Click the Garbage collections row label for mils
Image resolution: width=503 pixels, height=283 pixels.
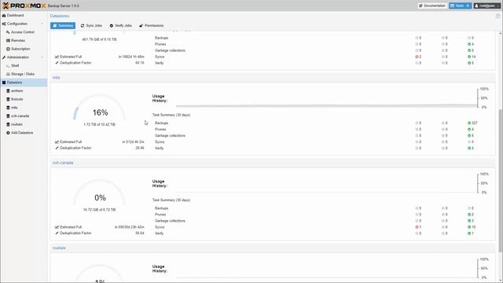170,136
